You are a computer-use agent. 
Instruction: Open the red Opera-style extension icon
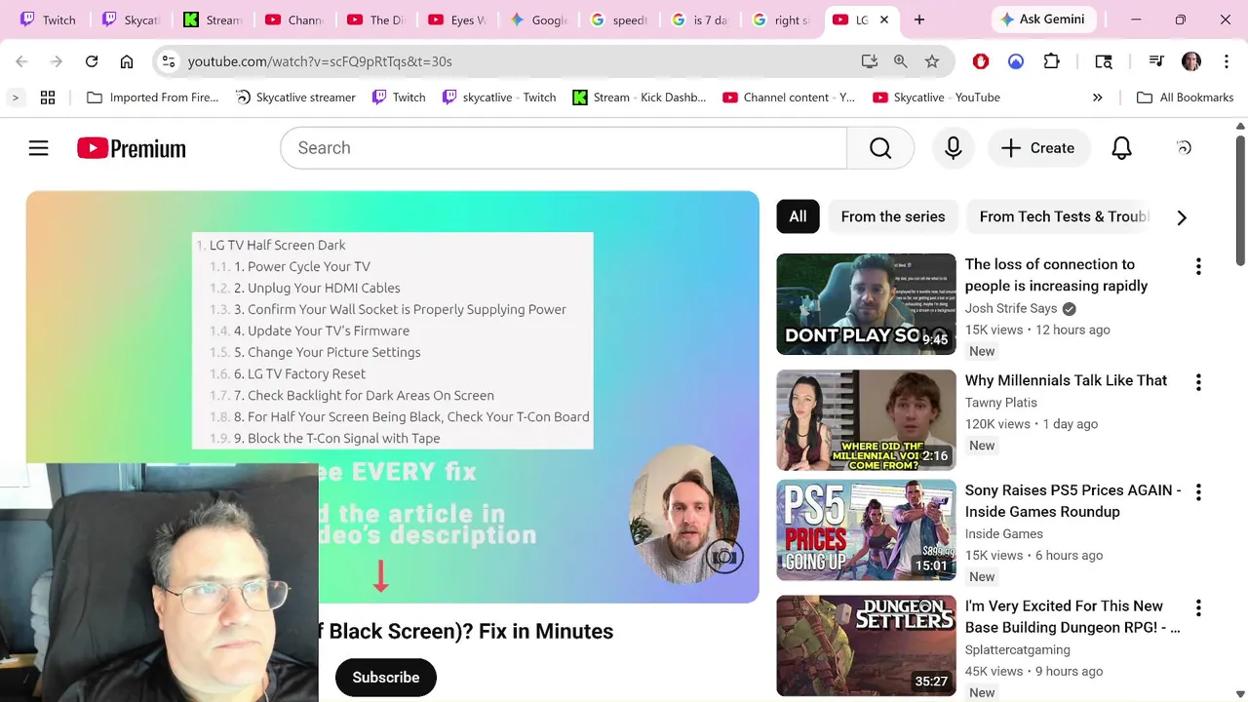click(x=981, y=61)
